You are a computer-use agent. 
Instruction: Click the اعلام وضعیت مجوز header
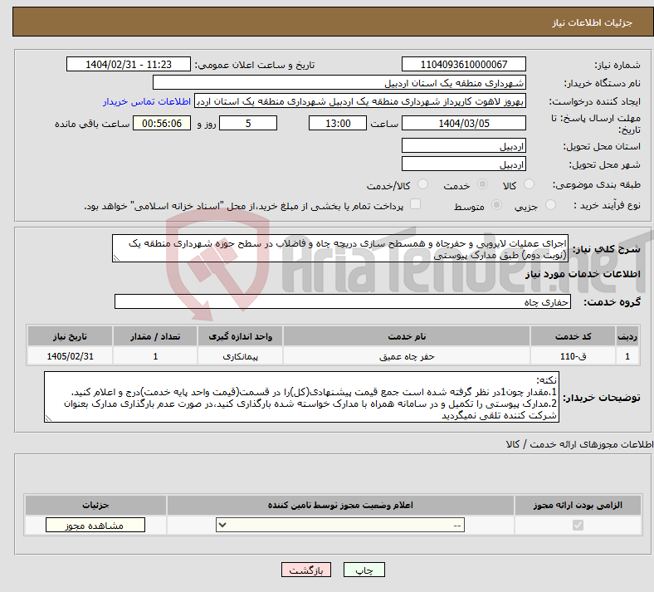340,505
